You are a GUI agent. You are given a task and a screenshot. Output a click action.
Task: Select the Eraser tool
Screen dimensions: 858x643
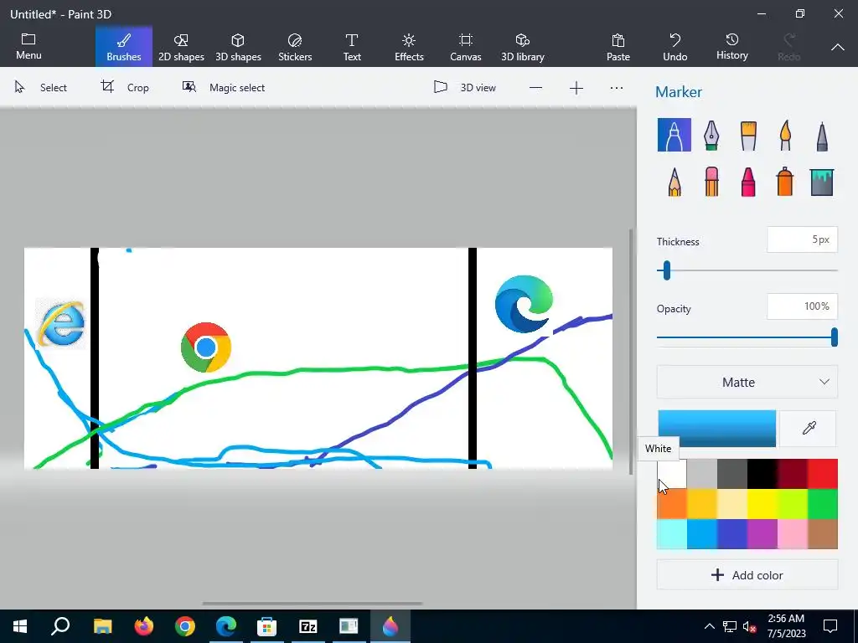coord(711,182)
